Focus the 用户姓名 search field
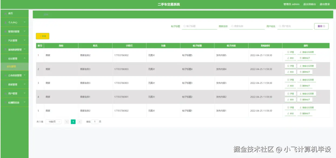This screenshot has height=158, width=336. [x=295, y=26]
